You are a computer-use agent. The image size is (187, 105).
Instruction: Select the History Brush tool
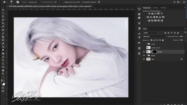click(3, 40)
